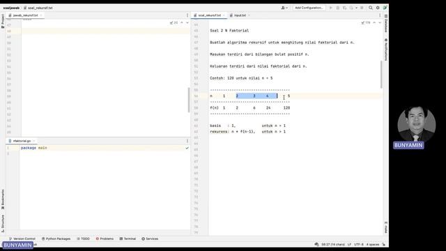Image resolution: width=446 pixels, height=251 pixels.
Task: Click the Stop square icon in toolbar
Action: tap(362, 8)
